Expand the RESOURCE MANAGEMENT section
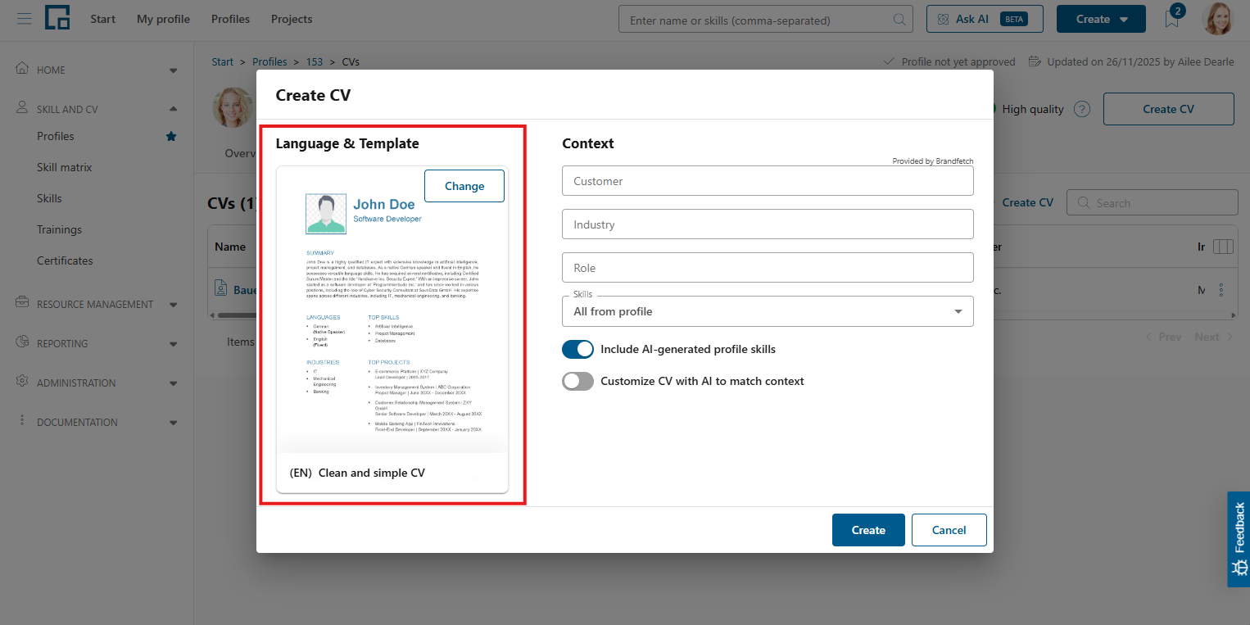Image resolution: width=1250 pixels, height=625 pixels. 173,305
